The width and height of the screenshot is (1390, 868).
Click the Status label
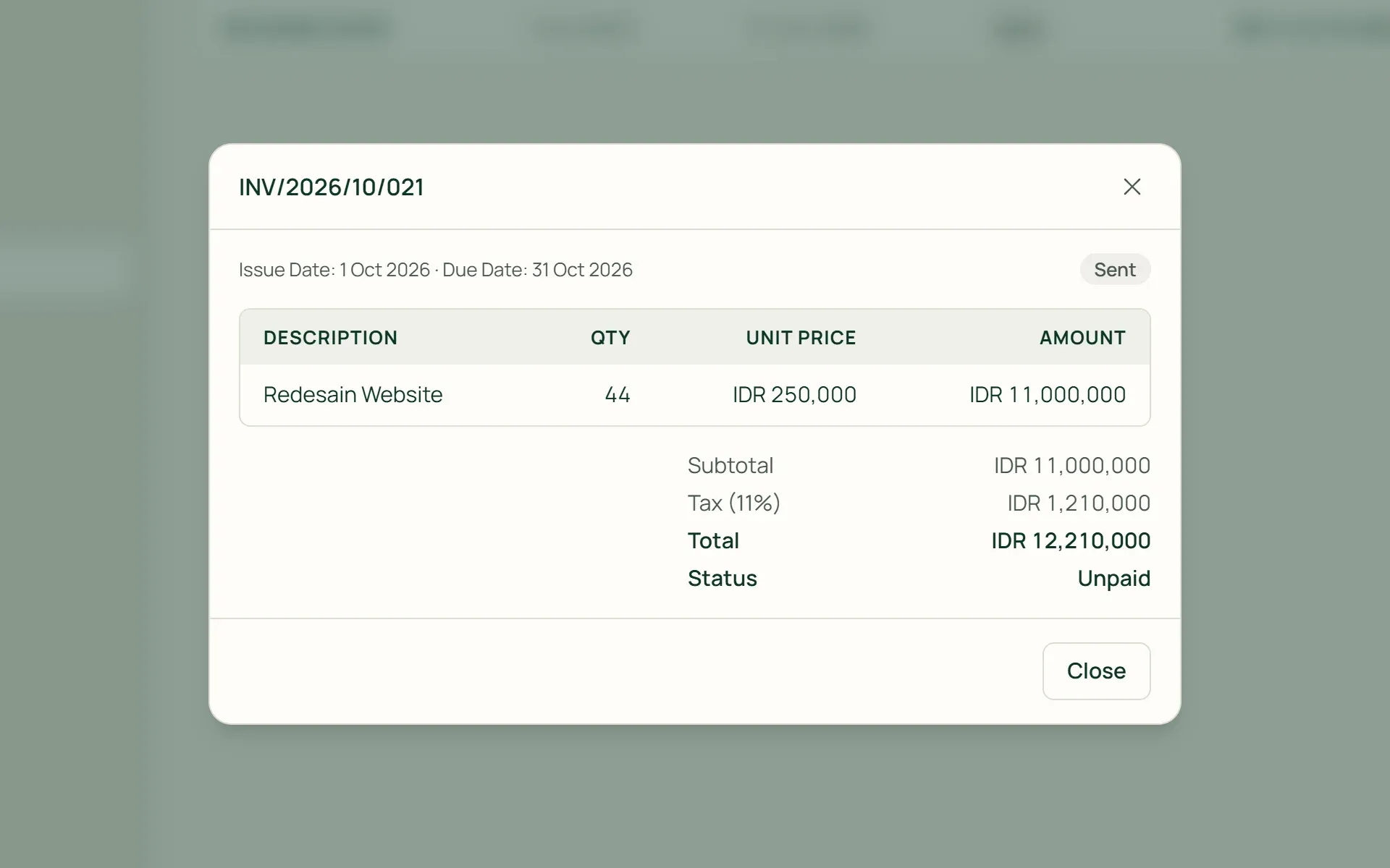(723, 578)
